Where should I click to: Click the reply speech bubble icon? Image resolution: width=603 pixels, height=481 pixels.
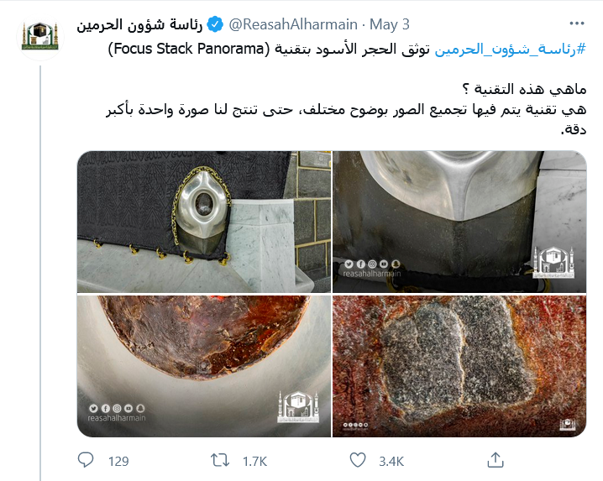coord(86,460)
